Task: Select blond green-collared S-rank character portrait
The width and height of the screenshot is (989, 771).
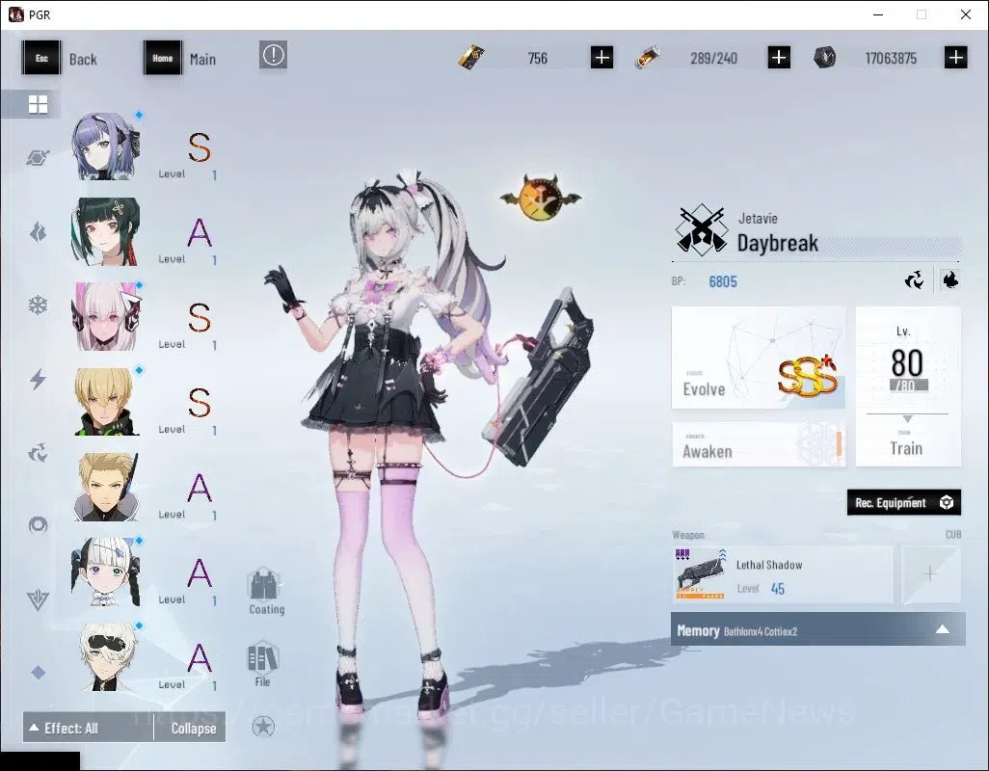Action: [x=105, y=402]
